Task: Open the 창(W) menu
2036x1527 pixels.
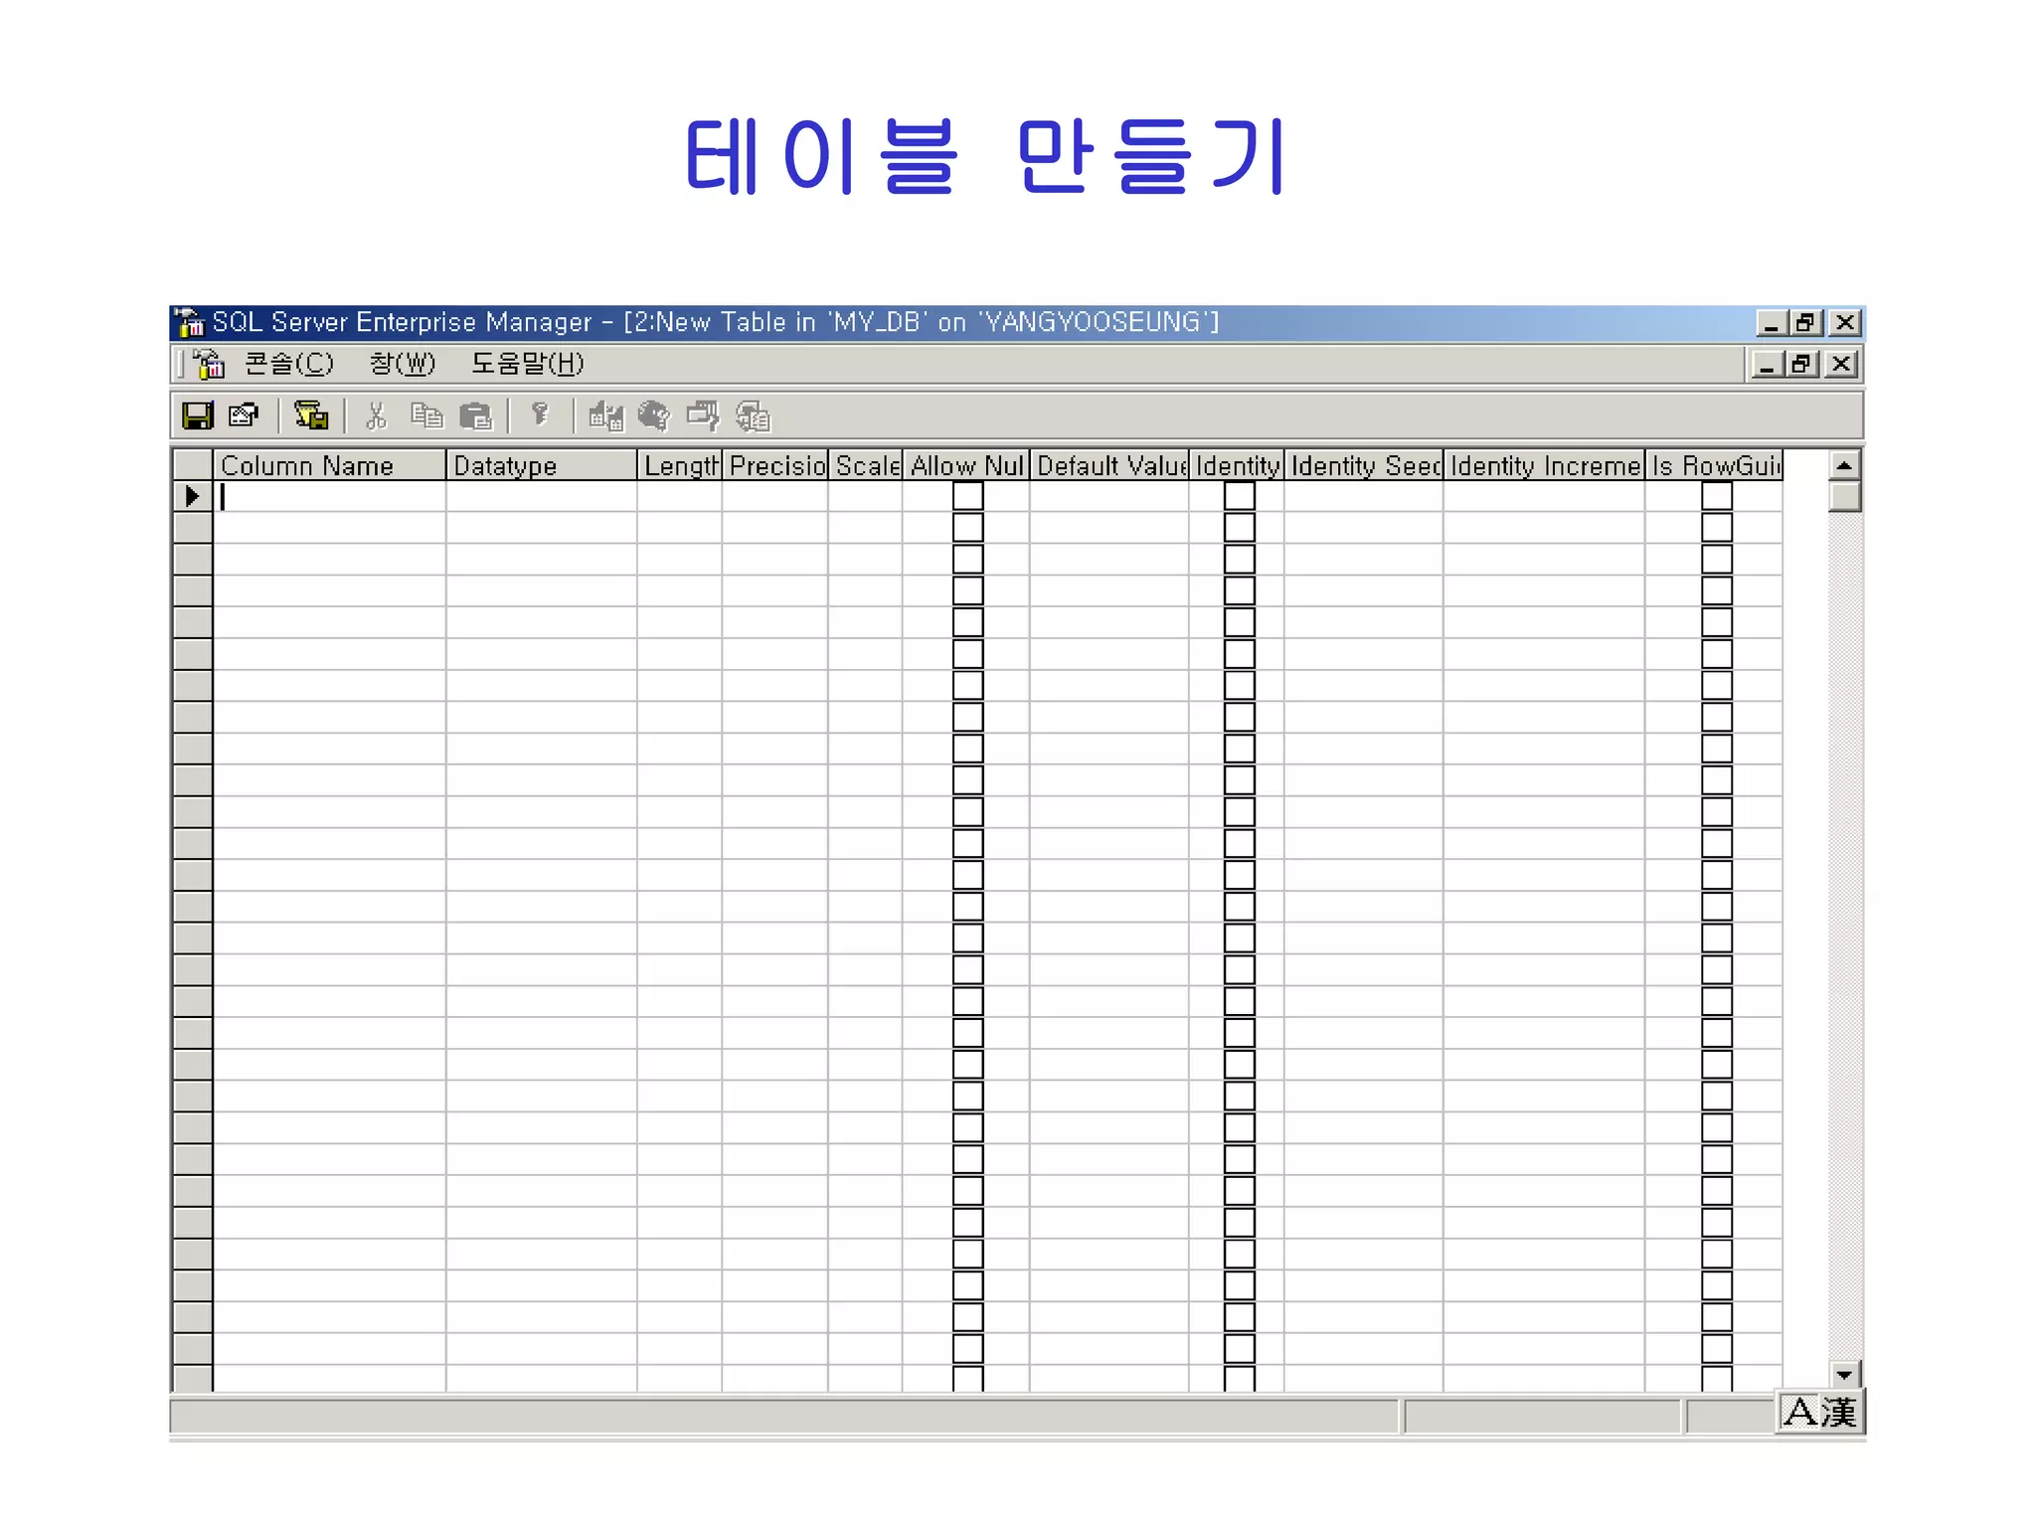Action: coord(402,364)
